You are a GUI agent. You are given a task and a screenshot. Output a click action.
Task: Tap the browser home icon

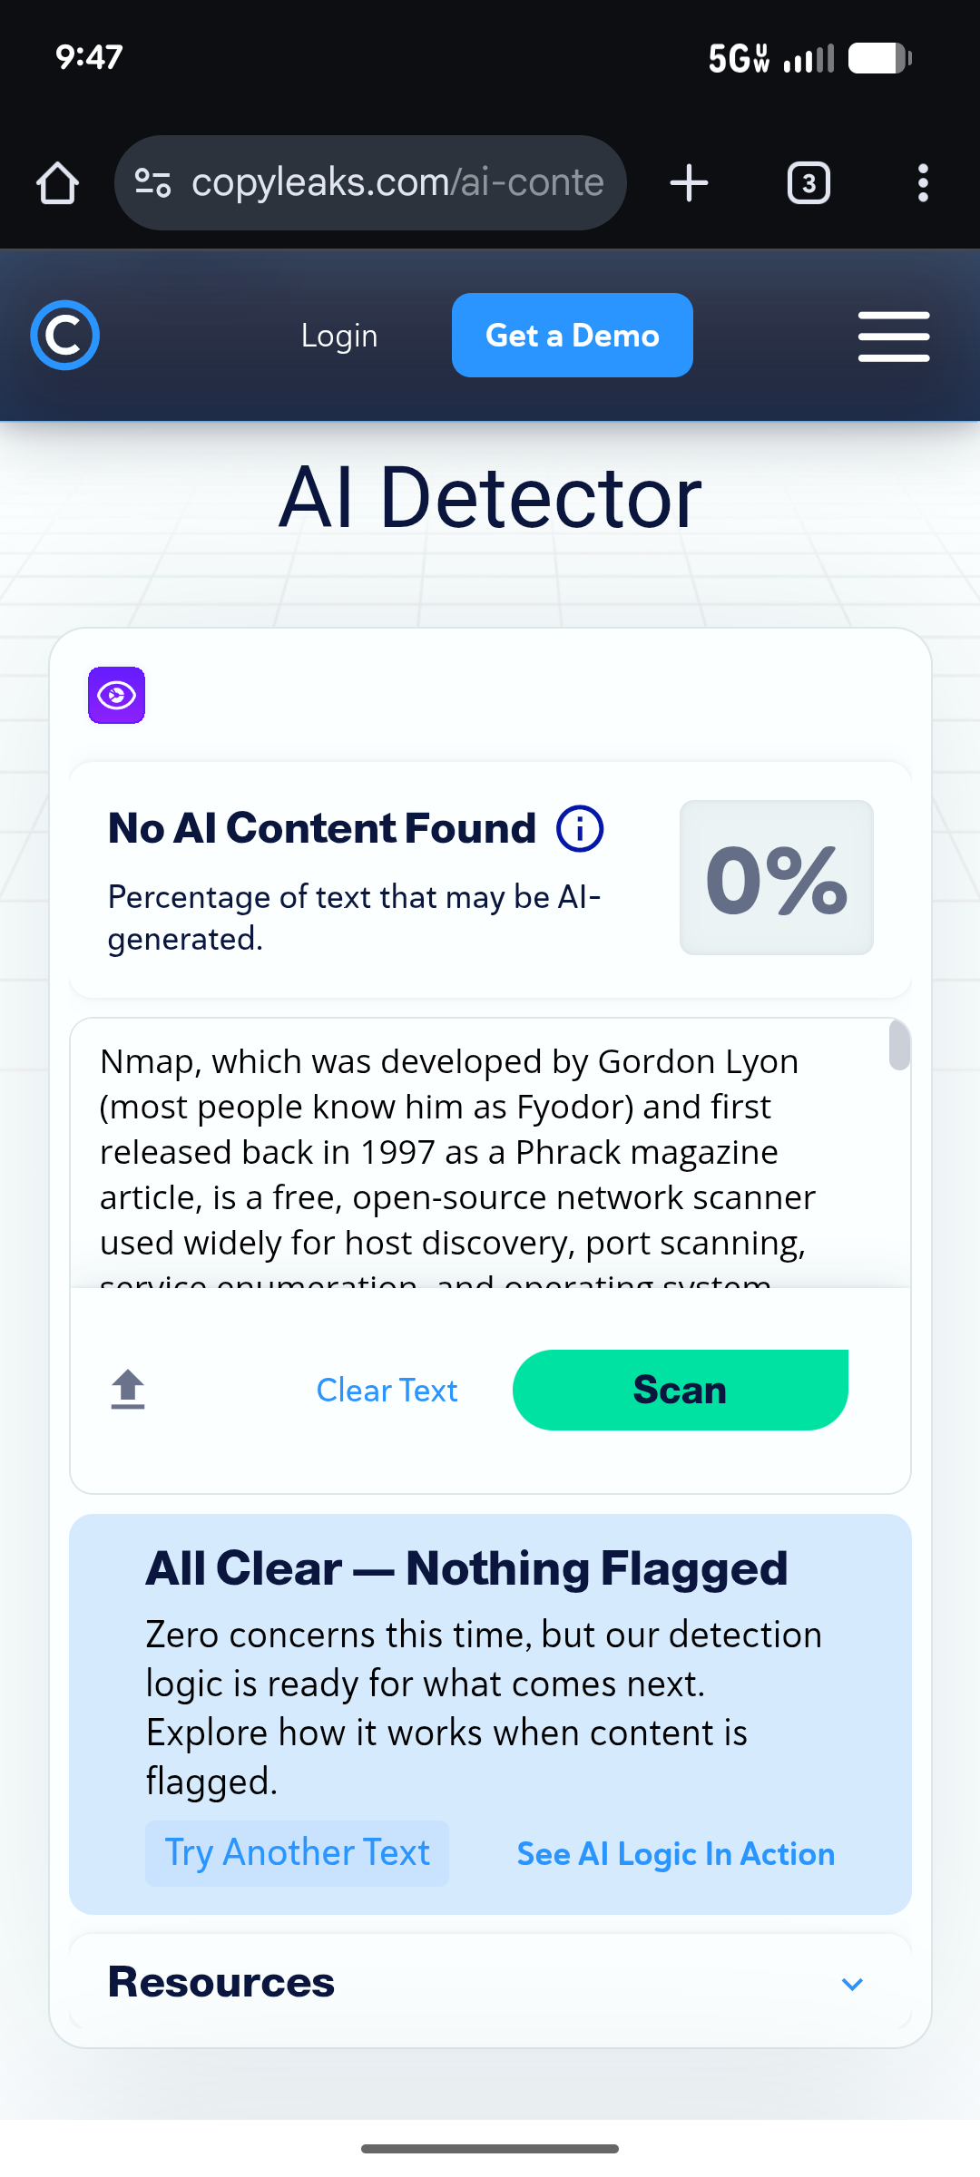pos(58,183)
